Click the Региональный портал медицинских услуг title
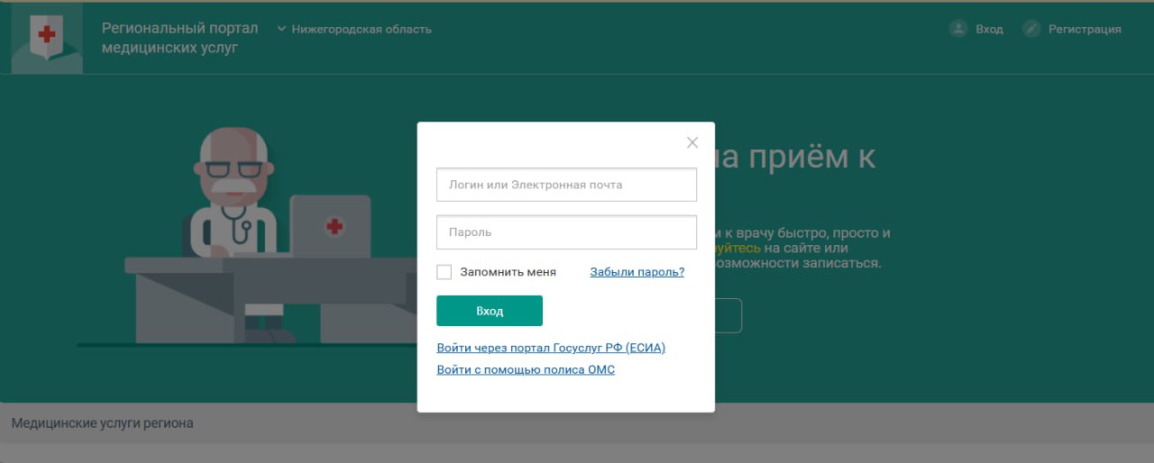The image size is (1154, 463). pyautogui.click(x=179, y=38)
